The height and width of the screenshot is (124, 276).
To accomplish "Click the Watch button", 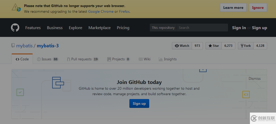I will point(182,46).
